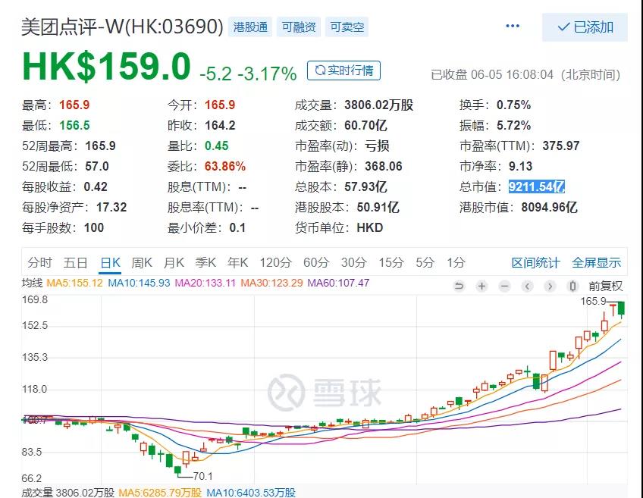
Task: Click the 市净率 value 9.13
Action: [x=520, y=167]
